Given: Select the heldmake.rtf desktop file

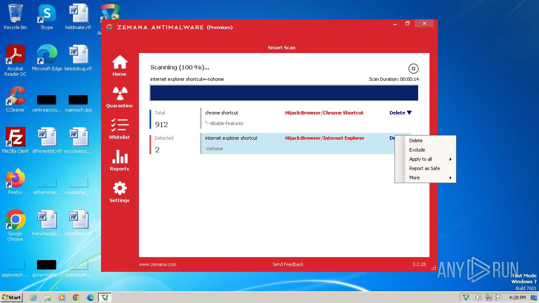Looking at the screenshot, I should (x=78, y=17).
